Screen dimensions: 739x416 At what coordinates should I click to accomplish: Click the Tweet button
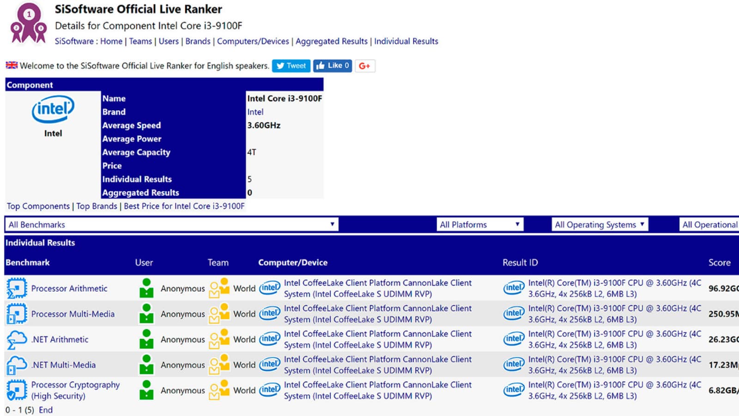(x=291, y=66)
